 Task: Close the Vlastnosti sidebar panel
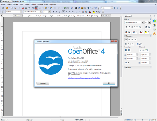[151, 16]
